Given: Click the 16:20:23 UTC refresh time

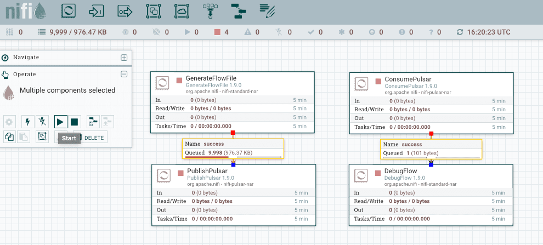Looking at the screenshot, I should pyautogui.click(x=489, y=32).
